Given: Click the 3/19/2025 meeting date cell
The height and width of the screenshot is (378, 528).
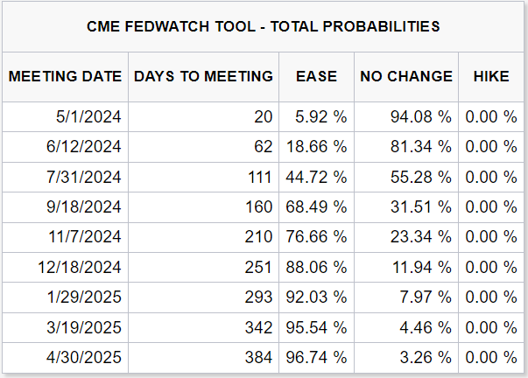Looking at the screenshot, I should (88, 327).
